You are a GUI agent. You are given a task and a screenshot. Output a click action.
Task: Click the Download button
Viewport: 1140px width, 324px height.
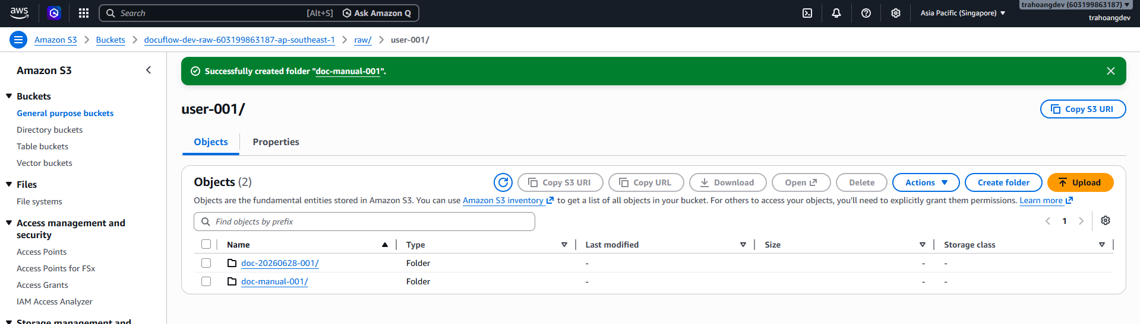click(728, 182)
